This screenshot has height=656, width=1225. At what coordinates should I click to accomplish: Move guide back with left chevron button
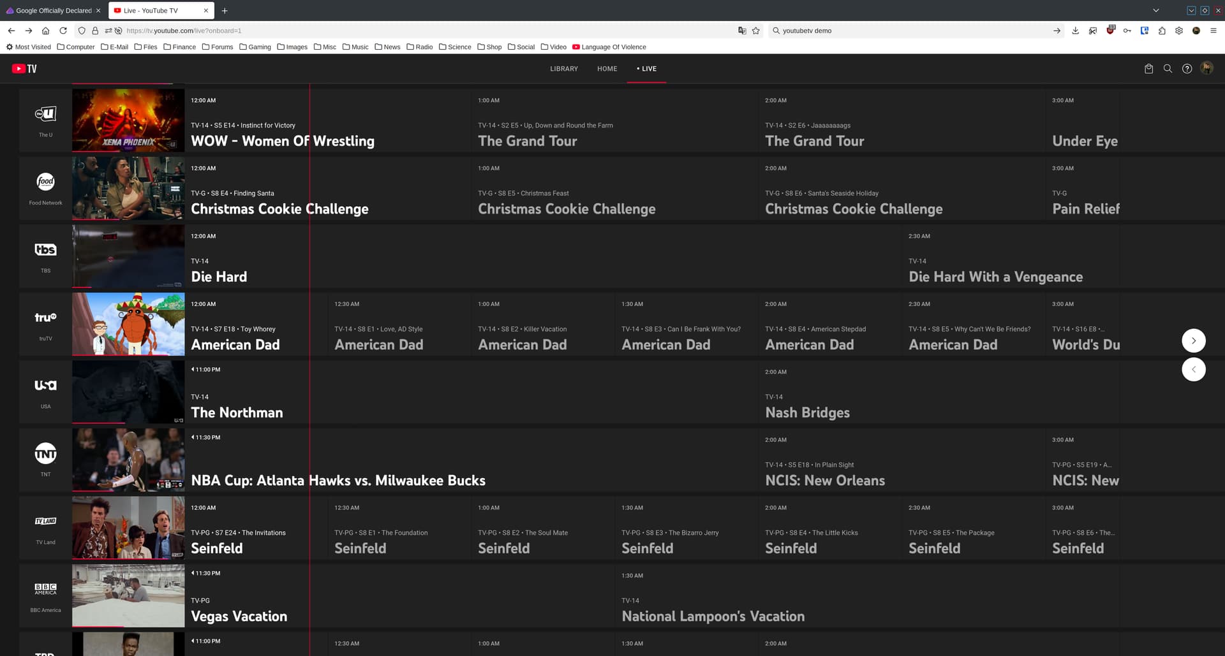point(1194,369)
